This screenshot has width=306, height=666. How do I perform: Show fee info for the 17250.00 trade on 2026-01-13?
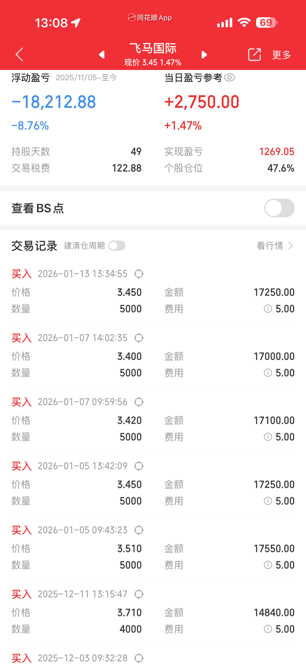coord(268,309)
